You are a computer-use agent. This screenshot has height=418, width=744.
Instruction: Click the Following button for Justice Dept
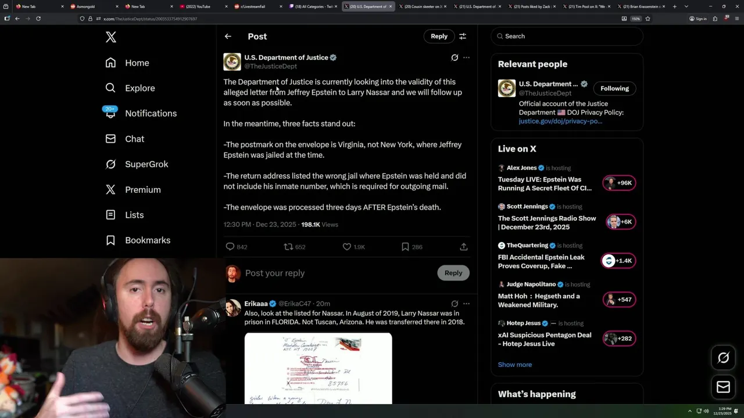click(614, 88)
